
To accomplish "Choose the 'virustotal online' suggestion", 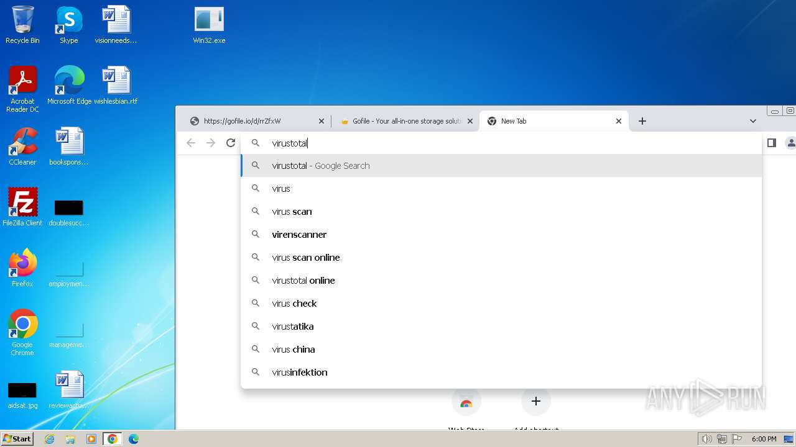I will point(501,281).
